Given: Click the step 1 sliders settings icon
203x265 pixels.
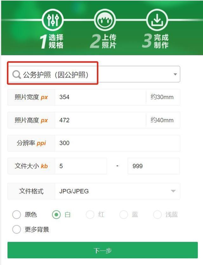Looking at the screenshot, I should coord(53,20).
